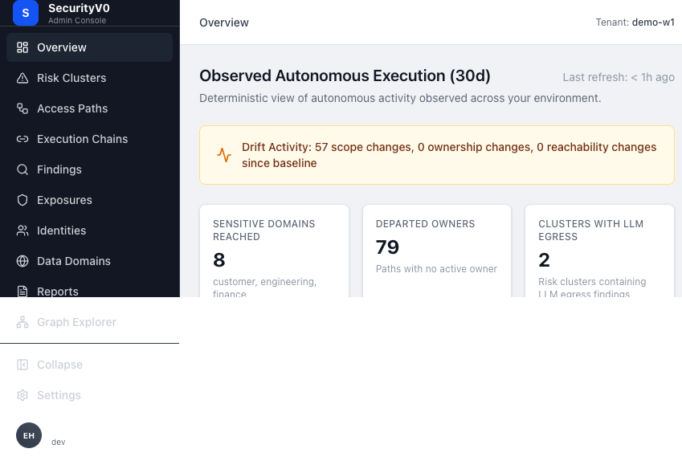
Task: Open the Overview menu item
Action: coord(90,47)
